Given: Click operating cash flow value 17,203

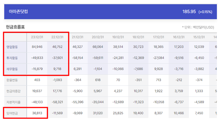Looking at the screenshot, I should 179,47.
